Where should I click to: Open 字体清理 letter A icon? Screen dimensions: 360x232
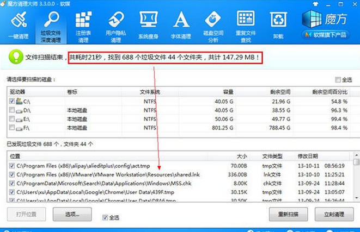tap(181, 20)
